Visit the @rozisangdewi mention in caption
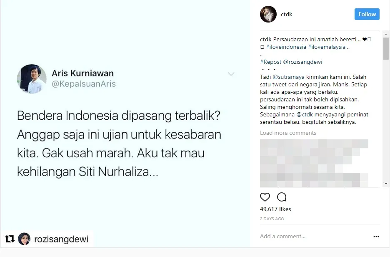The image size is (390, 257). tap(302, 62)
